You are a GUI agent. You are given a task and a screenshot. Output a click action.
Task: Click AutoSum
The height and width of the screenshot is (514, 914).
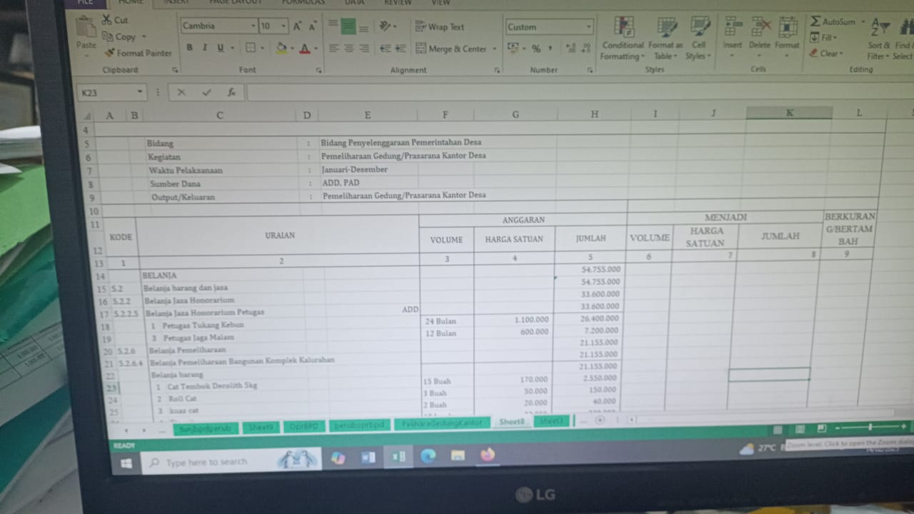click(x=833, y=22)
